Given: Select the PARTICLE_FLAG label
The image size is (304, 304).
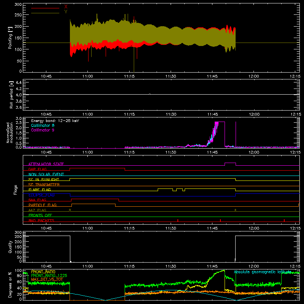Looking at the screenshot, I should point(43,205).
